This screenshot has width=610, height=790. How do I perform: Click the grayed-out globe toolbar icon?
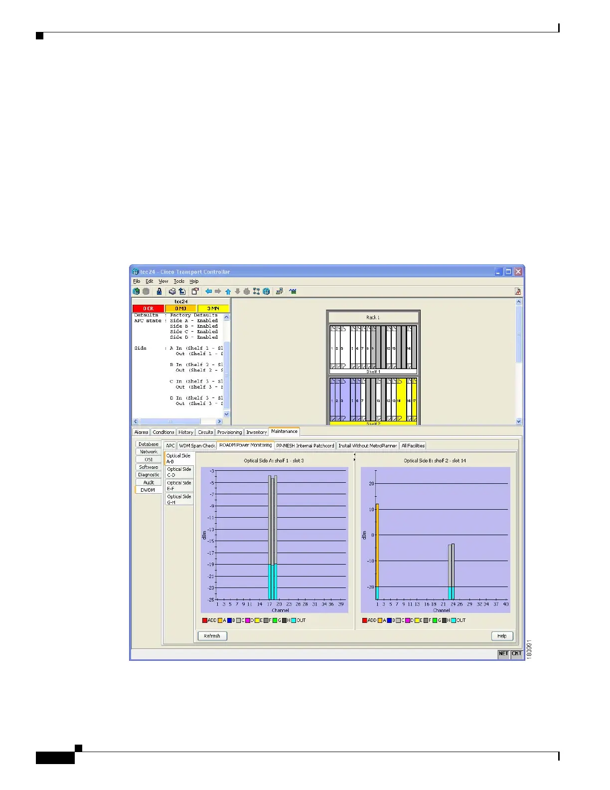[146, 291]
